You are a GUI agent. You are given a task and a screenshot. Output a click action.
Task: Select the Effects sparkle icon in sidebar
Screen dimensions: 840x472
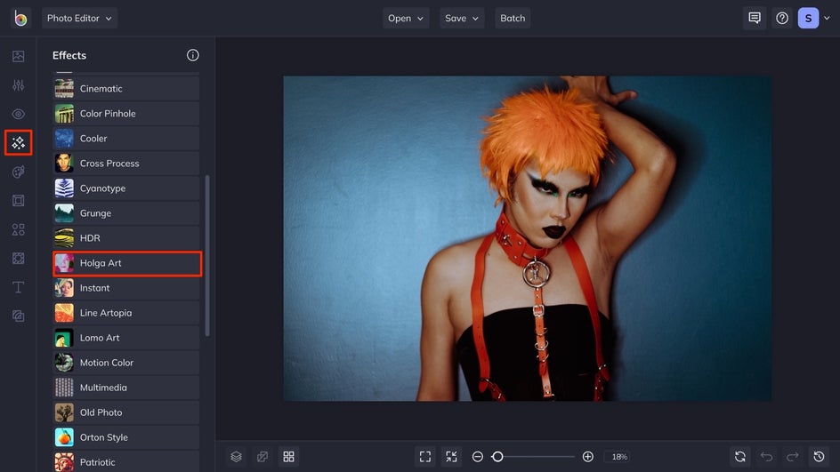(18, 143)
